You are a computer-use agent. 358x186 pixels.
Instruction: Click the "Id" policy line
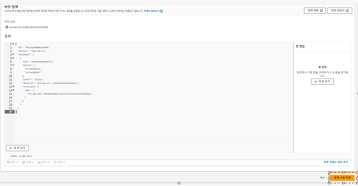(x=34, y=47)
